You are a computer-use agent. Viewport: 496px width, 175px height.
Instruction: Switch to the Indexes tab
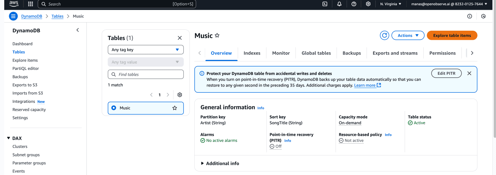252,53
